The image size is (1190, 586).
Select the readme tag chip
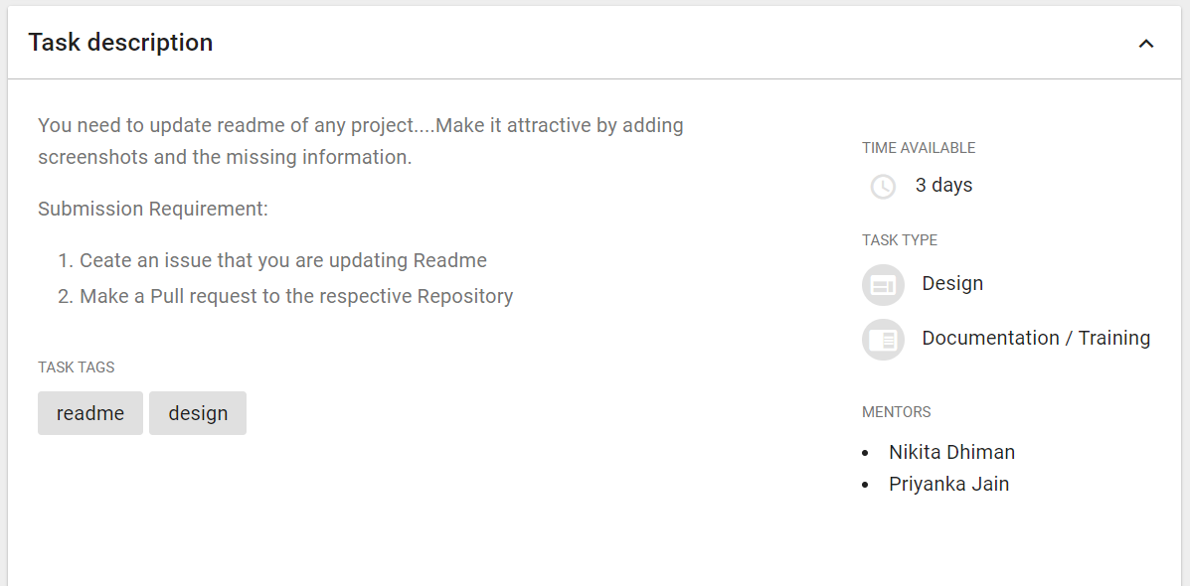(90, 413)
